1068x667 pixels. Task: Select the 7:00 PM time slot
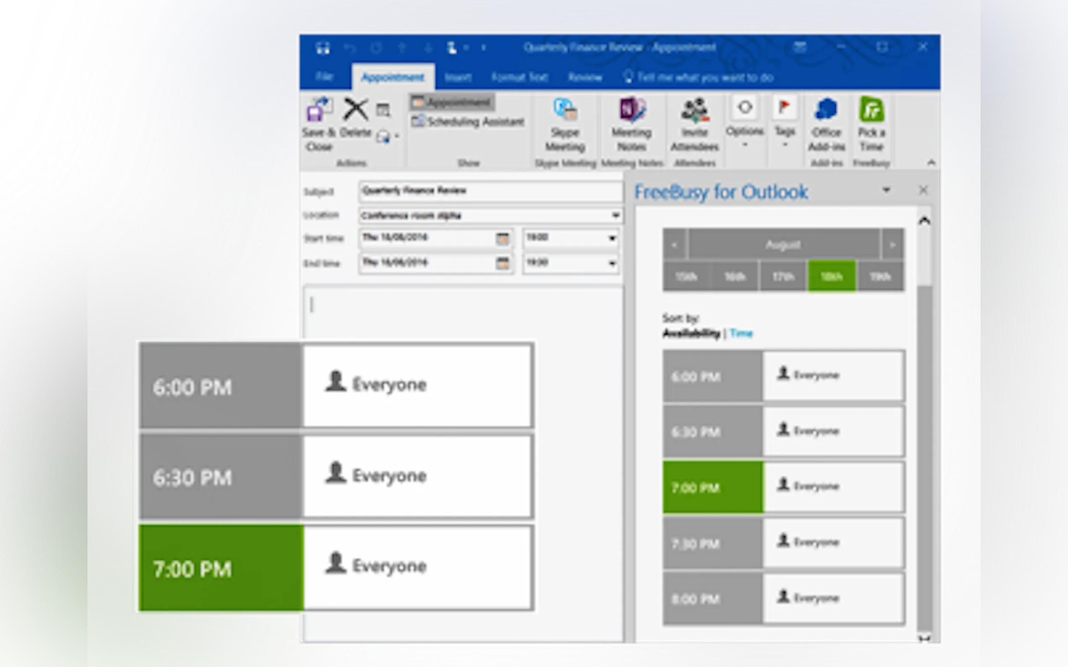click(x=713, y=488)
